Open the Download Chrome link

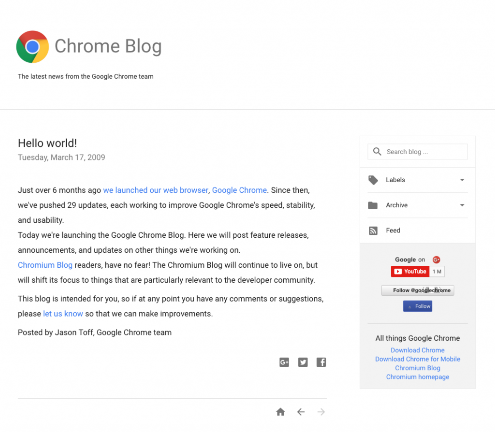[x=417, y=350]
